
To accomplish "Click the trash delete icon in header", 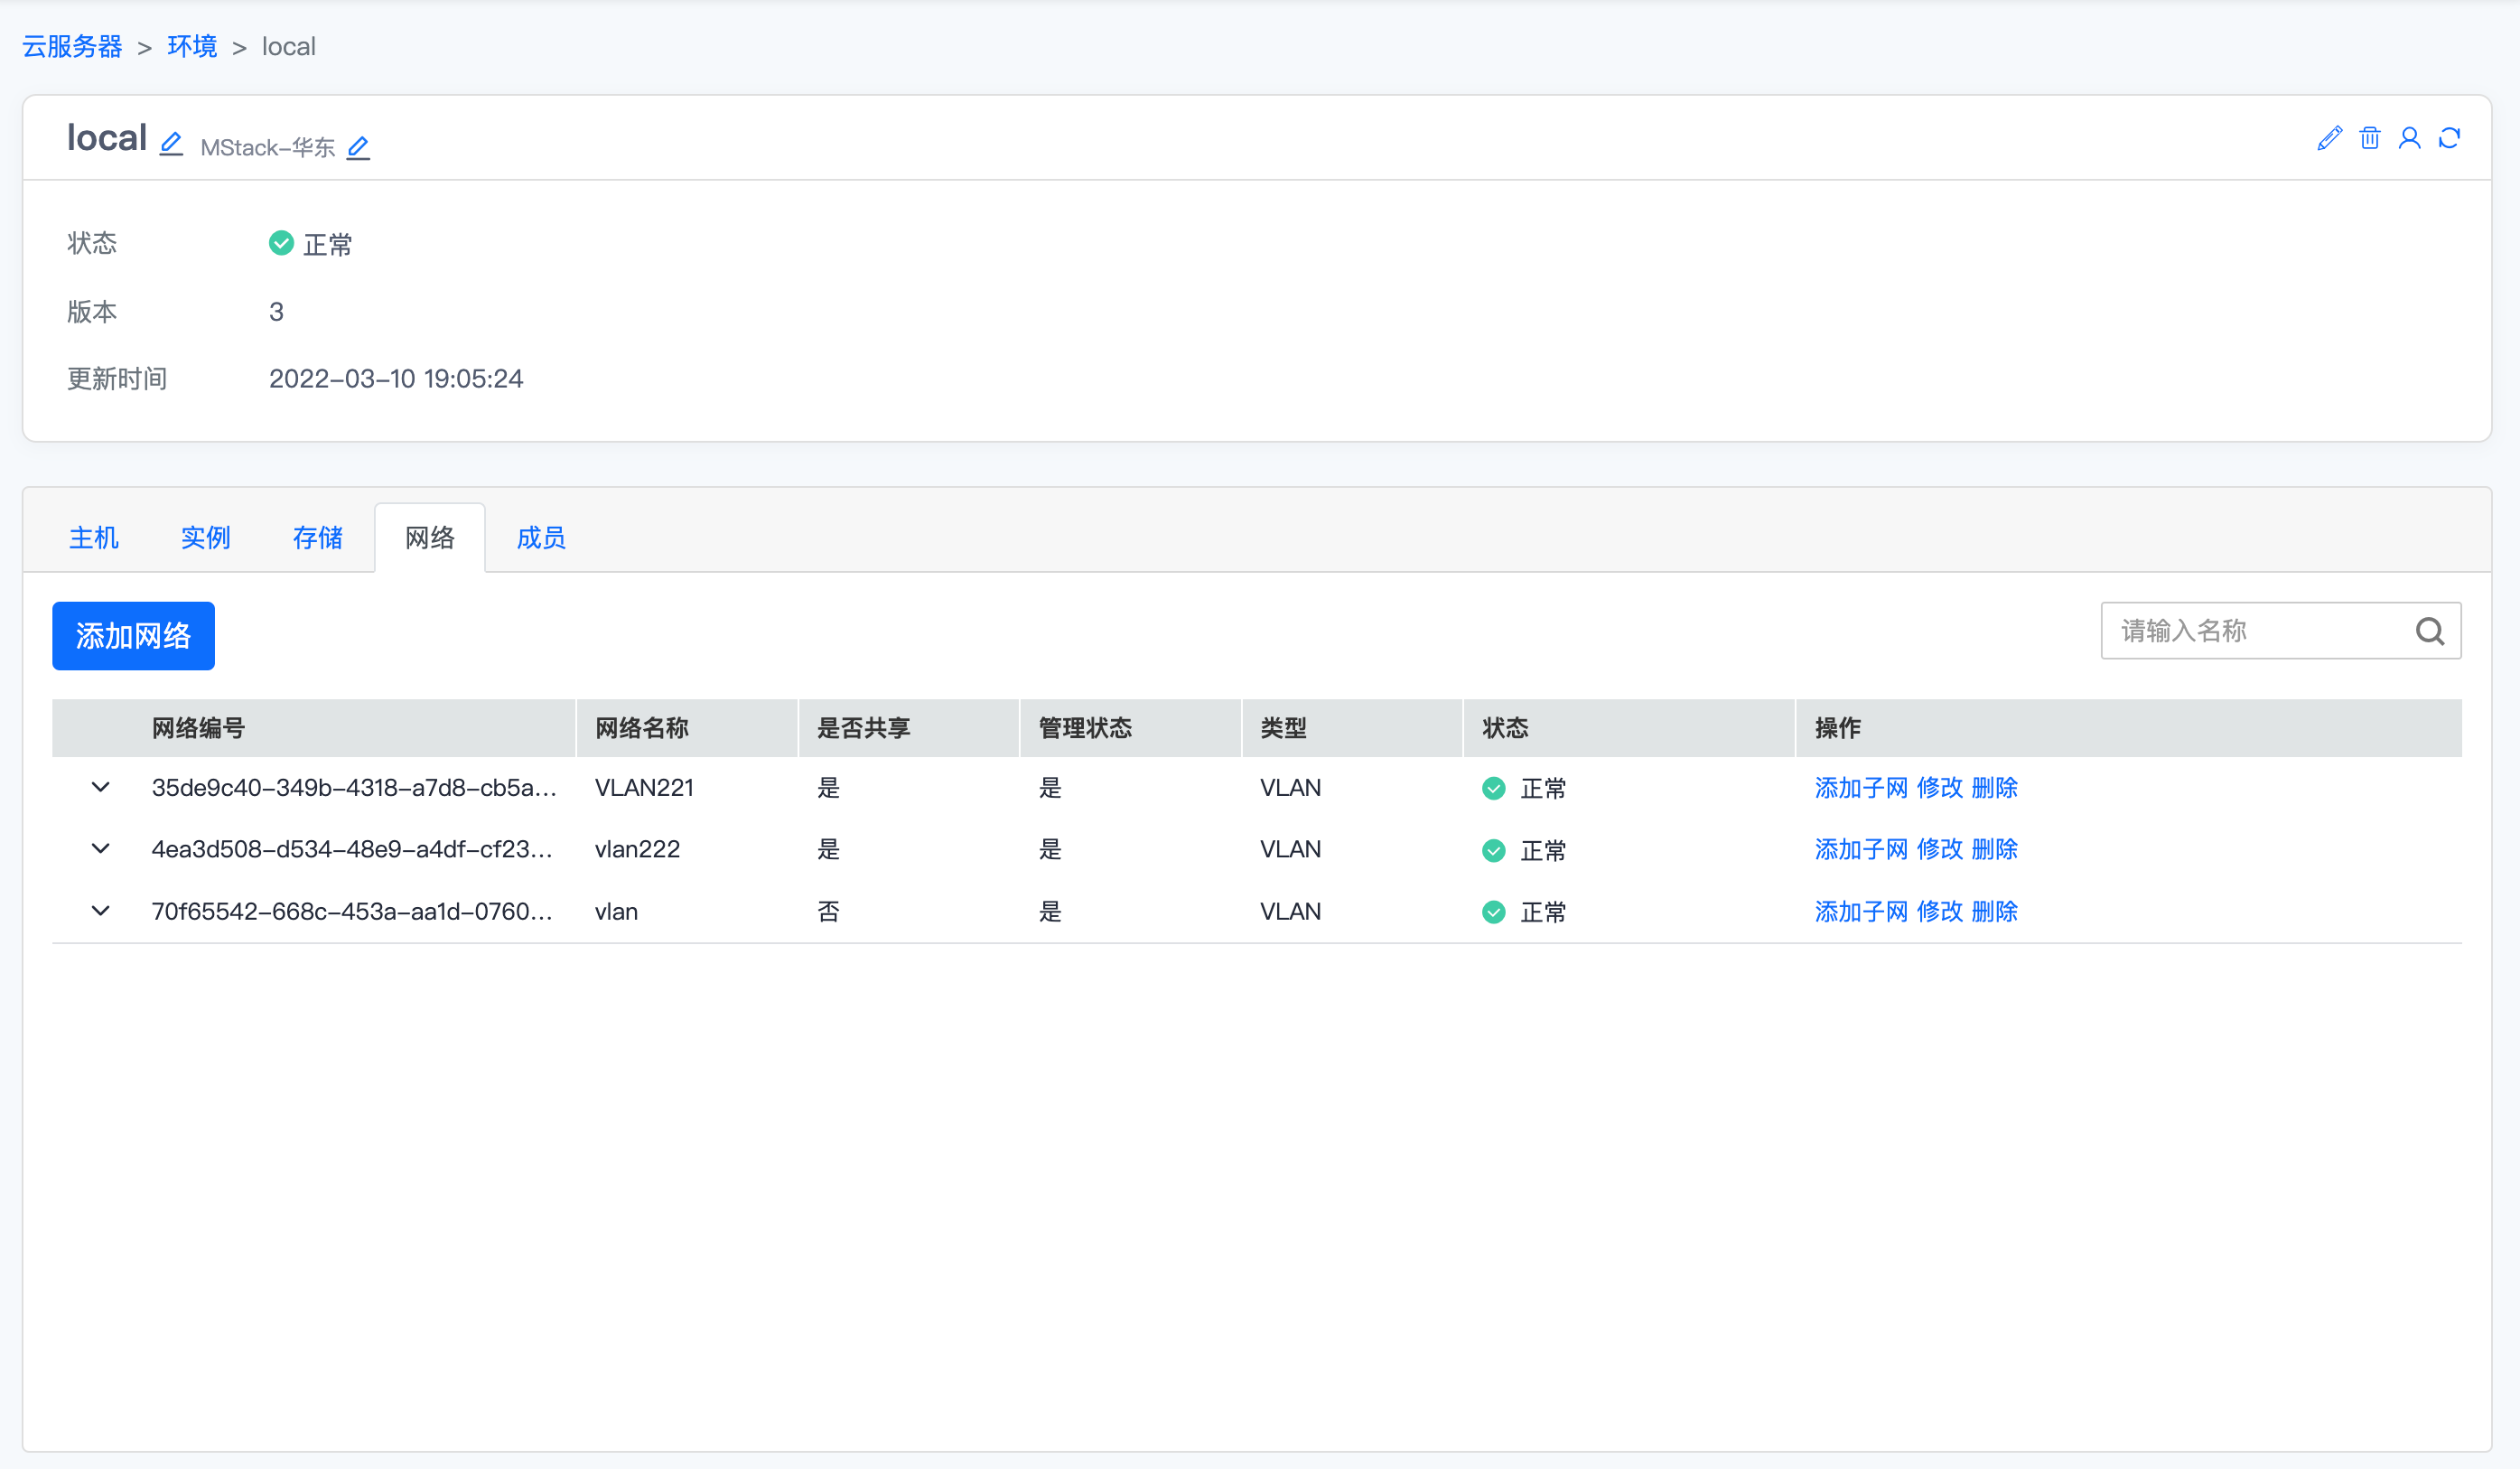I will (2369, 138).
